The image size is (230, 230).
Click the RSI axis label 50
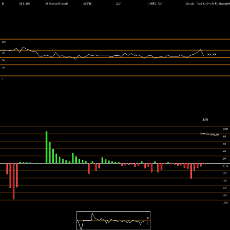[x=3, y=60]
